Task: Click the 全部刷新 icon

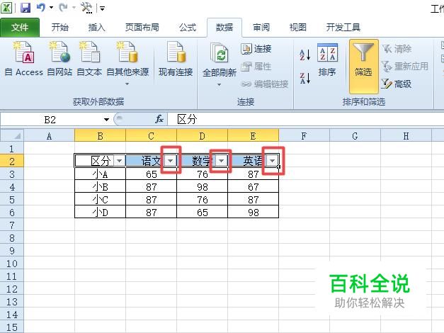Action: pos(220,54)
